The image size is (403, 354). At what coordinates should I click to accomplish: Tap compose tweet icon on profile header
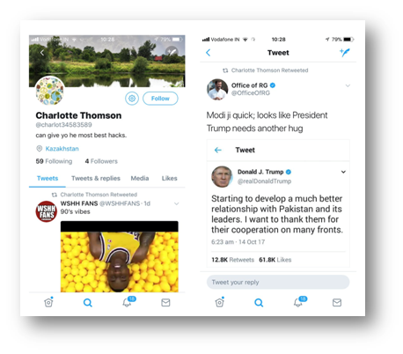172,52
